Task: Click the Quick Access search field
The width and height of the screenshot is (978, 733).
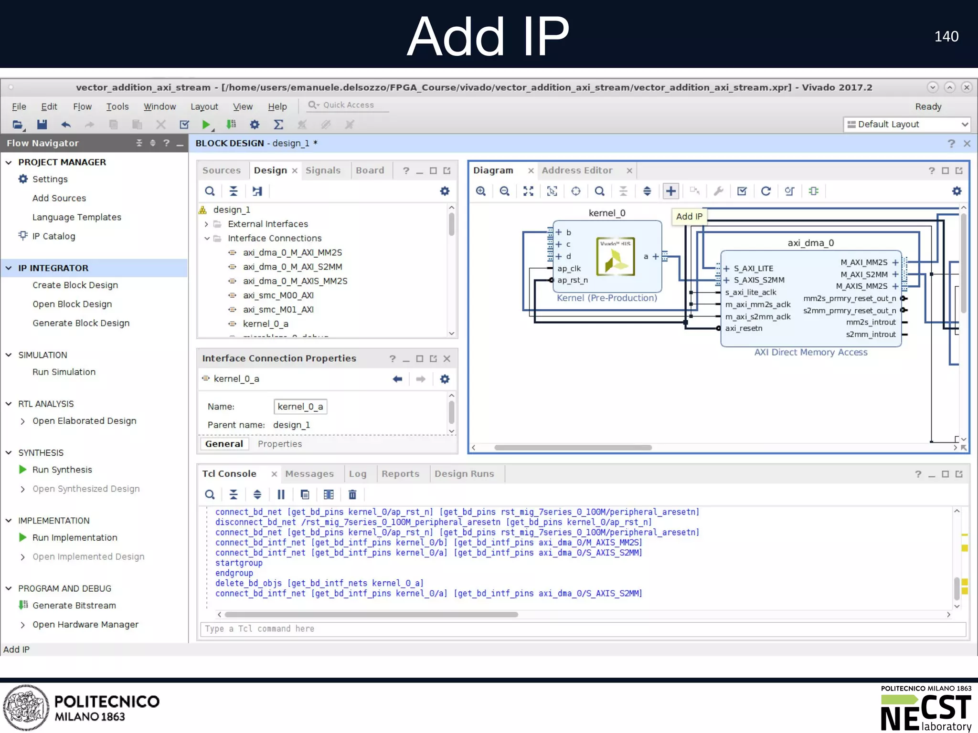Action: (348, 105)
